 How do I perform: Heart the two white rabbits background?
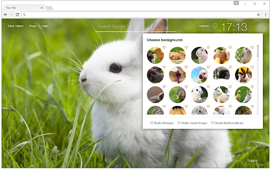click(x=230, y=87)
